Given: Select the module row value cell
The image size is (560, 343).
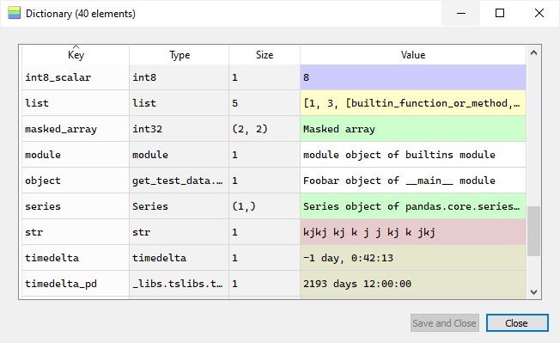Looking at the screenshot, I should tap(413, 155).
